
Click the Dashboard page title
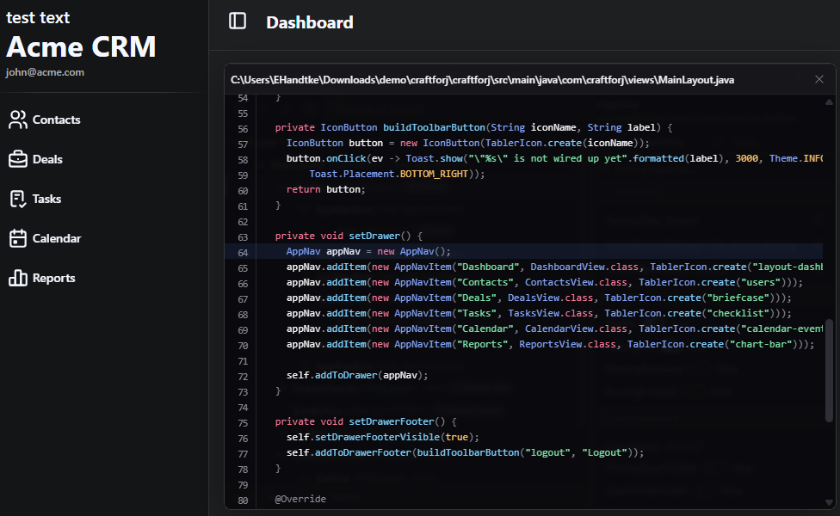click(x=310, y=22)
